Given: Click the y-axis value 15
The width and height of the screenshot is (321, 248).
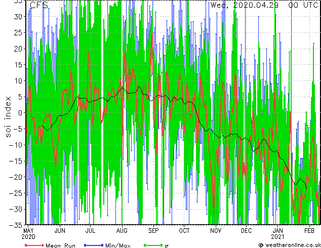Looking at the screenshot, I should 18,65.
